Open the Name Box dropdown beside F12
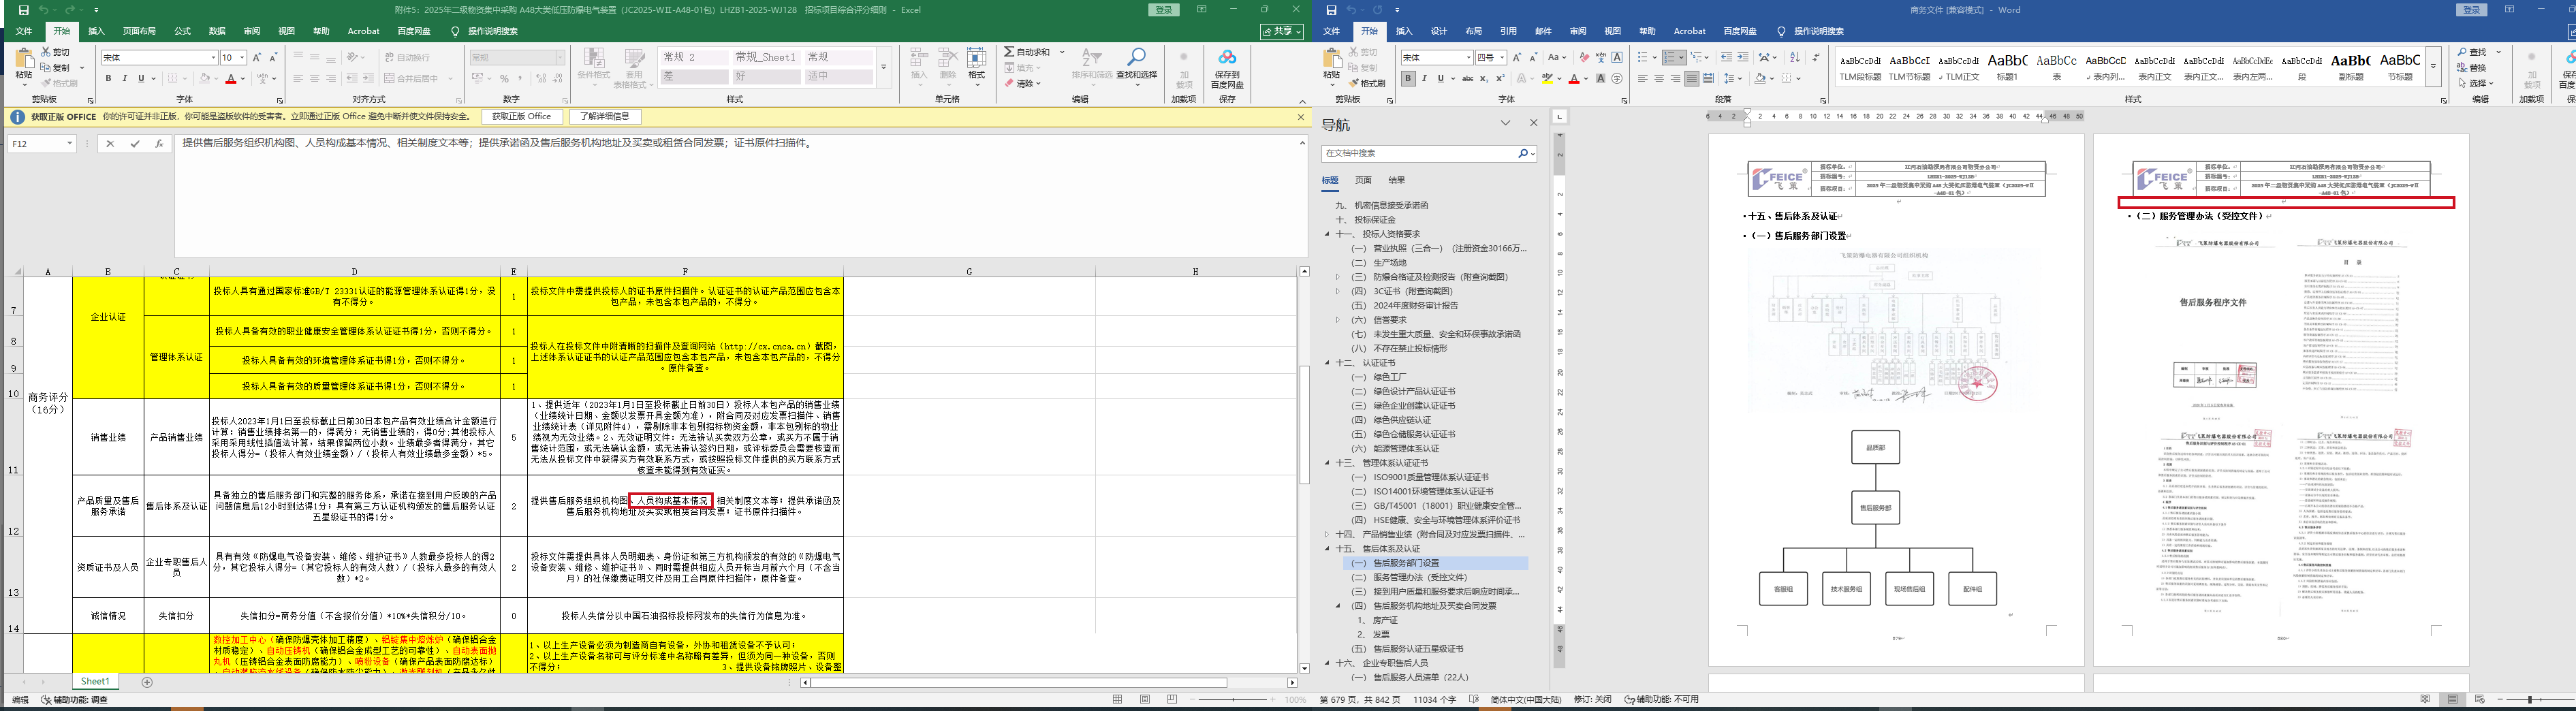 69,144
